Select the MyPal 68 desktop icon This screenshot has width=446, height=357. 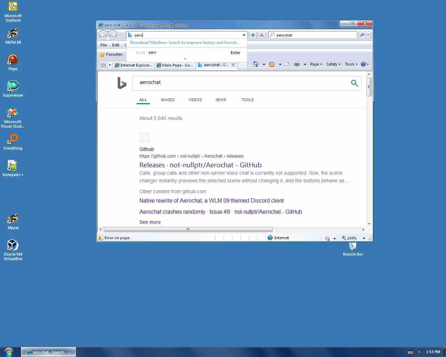pyautogui.click(x=13, y=36)
